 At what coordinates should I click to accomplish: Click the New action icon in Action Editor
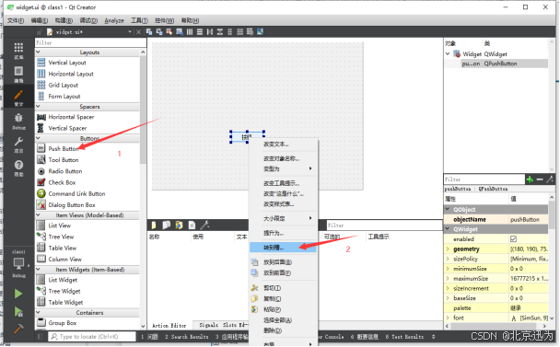[154, 225]
